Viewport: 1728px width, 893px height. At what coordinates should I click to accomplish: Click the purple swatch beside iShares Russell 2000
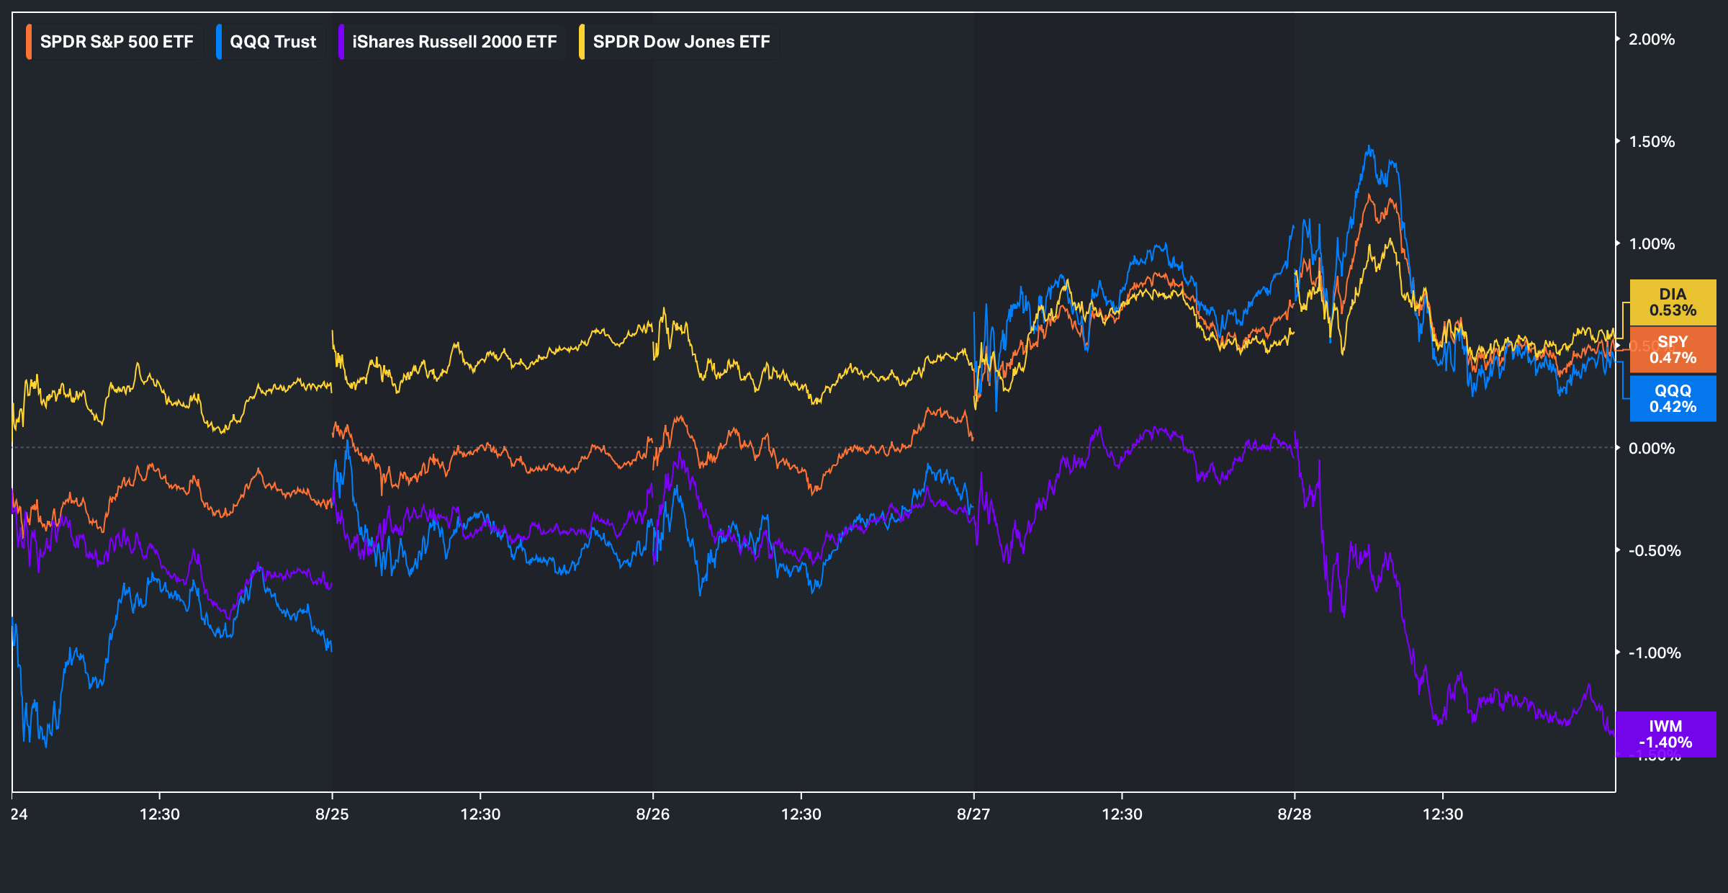point(341,42)
